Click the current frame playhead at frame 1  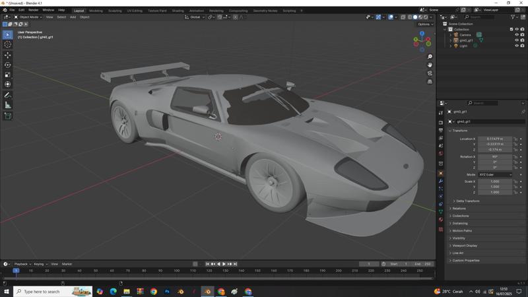16,271
